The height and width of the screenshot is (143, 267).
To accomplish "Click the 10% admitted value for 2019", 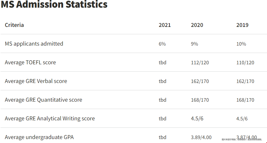I will click(x=241, y=44).
